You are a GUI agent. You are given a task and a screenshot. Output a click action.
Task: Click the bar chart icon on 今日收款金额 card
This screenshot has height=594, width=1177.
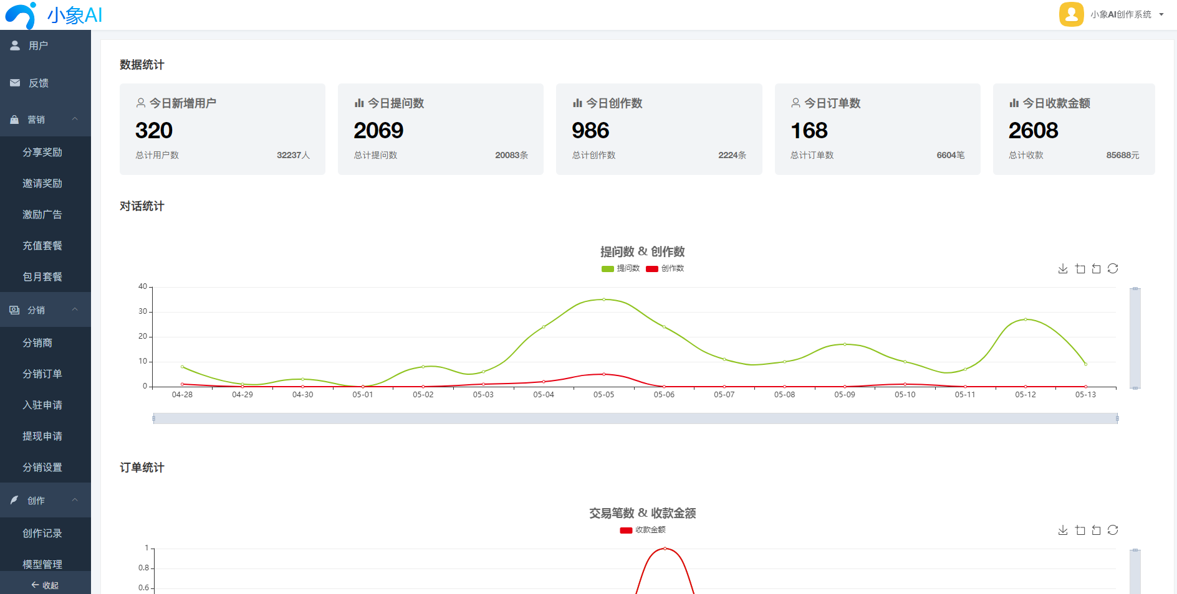point(1014,103)
